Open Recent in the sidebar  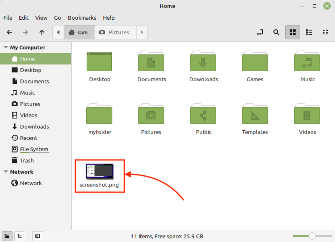(x=36, y=138)
